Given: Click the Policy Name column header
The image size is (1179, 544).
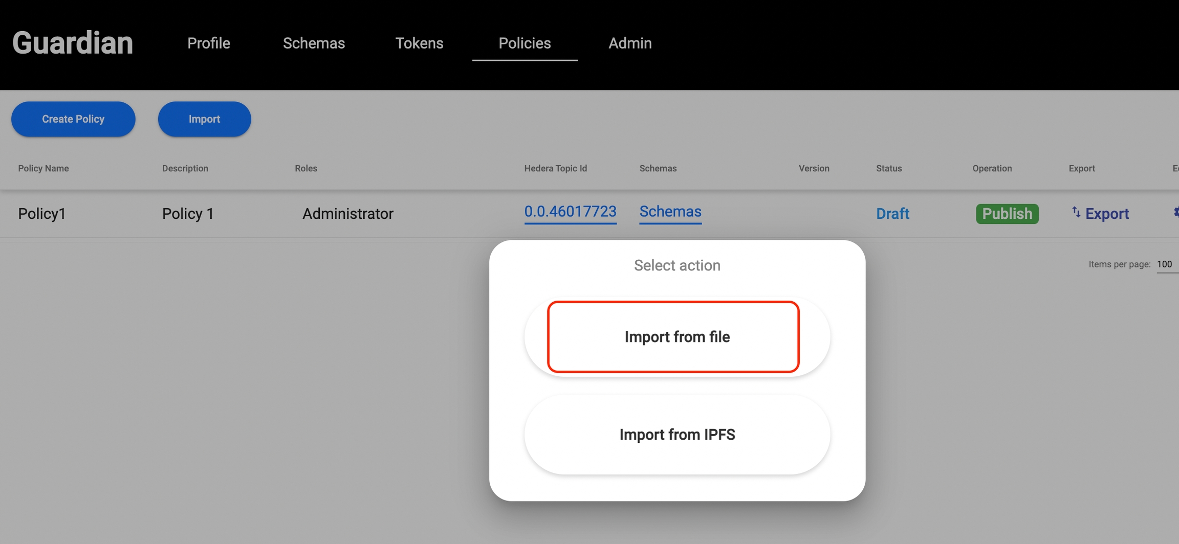Looking at the screenshot, I should tap(43, 169).
